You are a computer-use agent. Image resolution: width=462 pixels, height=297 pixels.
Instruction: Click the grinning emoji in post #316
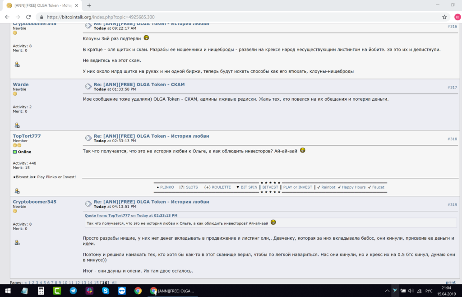coord(146,38)
